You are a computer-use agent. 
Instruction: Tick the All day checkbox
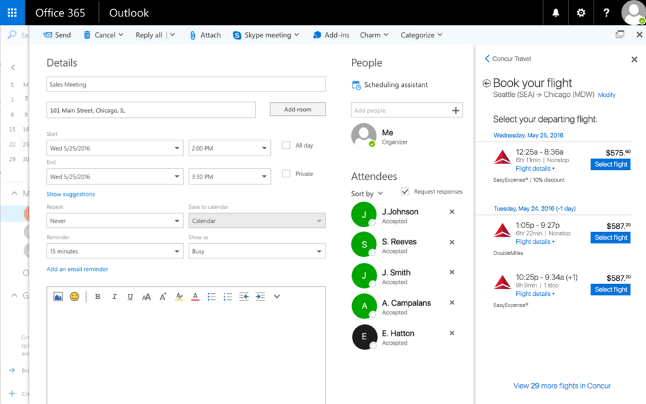pos(286,146)
